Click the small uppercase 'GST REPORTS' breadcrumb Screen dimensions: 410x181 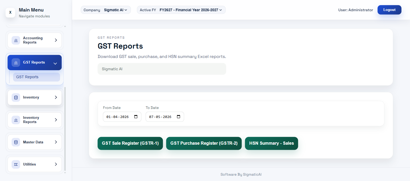click(x=111, y=38)
